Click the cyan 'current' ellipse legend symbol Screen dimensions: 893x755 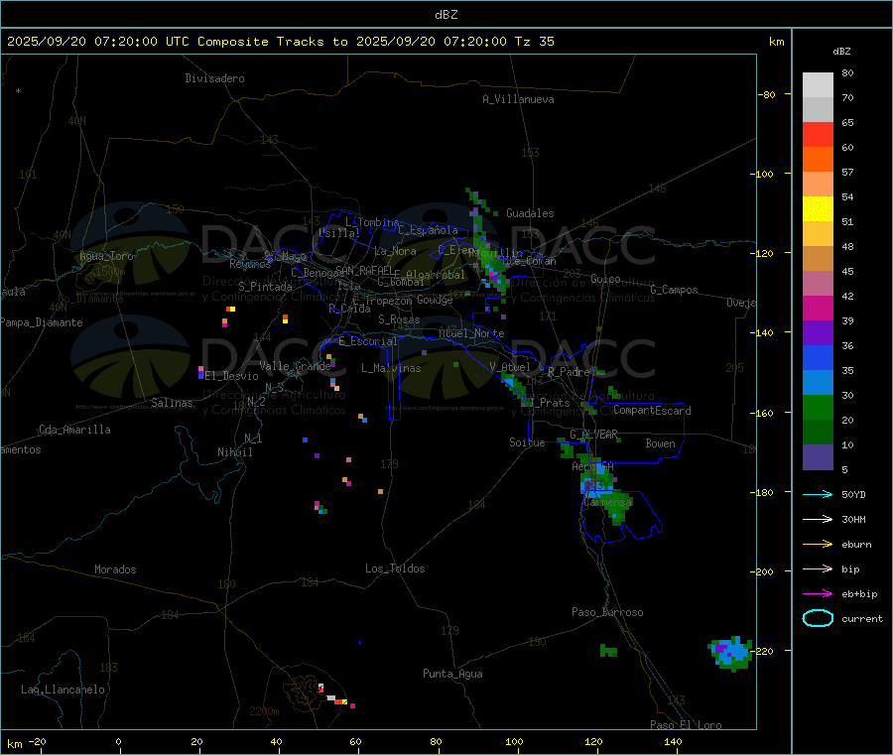coord(818,618)
